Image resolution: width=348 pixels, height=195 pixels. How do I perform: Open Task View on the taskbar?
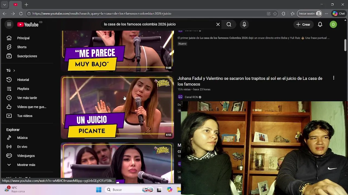(159, 190)
